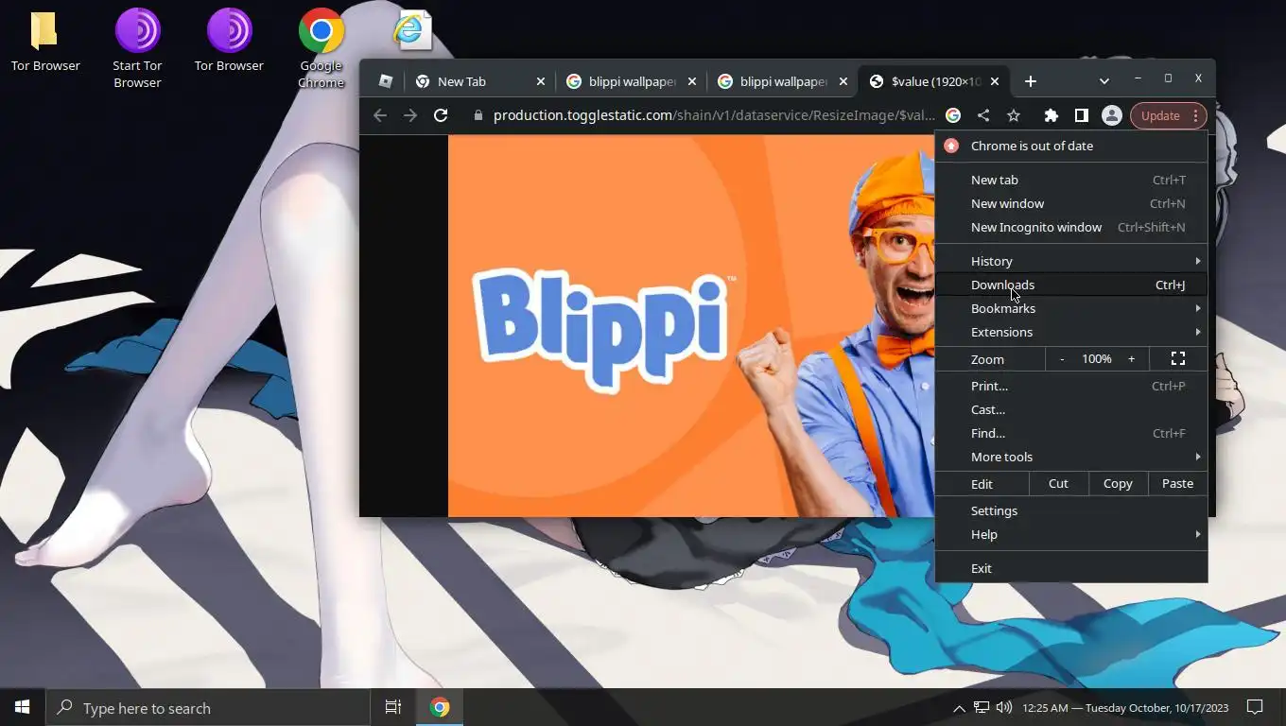This screenshot has width=1286, height=726.
Task: Click Paste in the Edit row
Action: point(1177,483)
